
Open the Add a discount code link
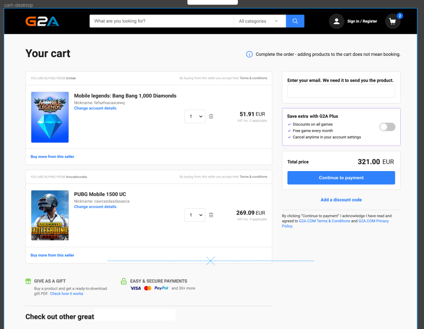click(341, 199)
